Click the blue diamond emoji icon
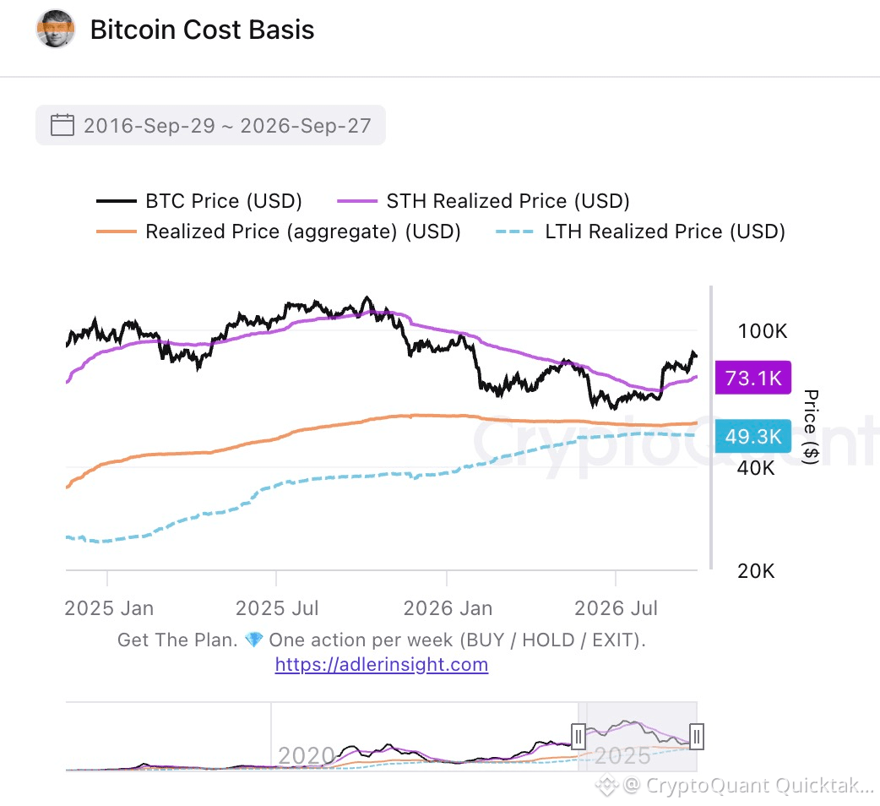Image resolution: width=880 pixels, height=806 pixels. click(x=253, y=640)
